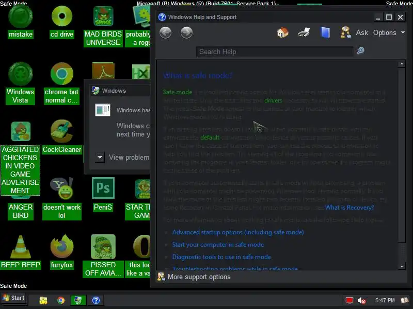The width and height of the screenshot is (413, 309).
Task: Select the CockCleaner desktop icon
Action: [x=62, y=137]
